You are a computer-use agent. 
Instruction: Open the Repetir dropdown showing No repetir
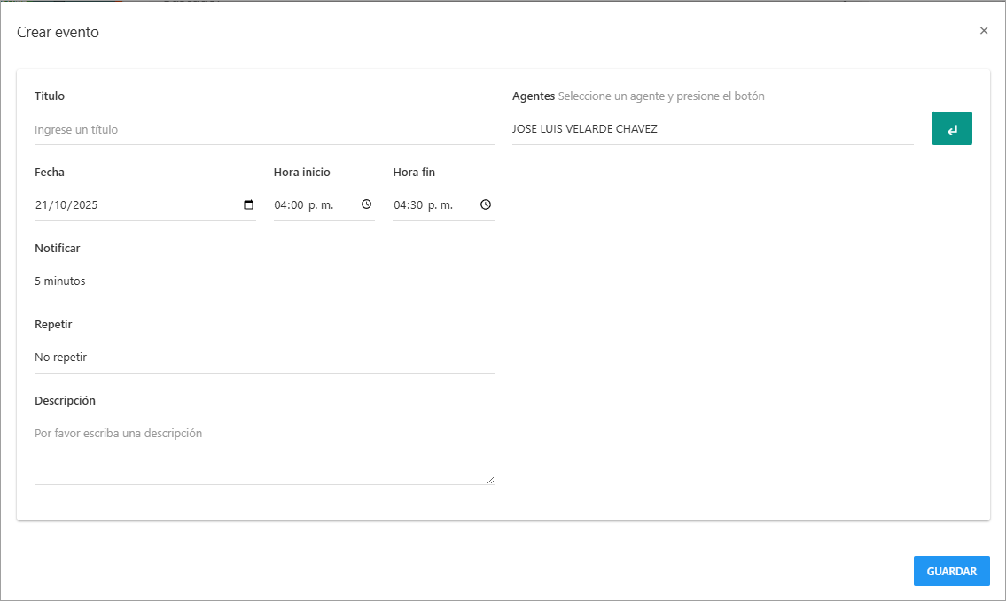(263, 358)
